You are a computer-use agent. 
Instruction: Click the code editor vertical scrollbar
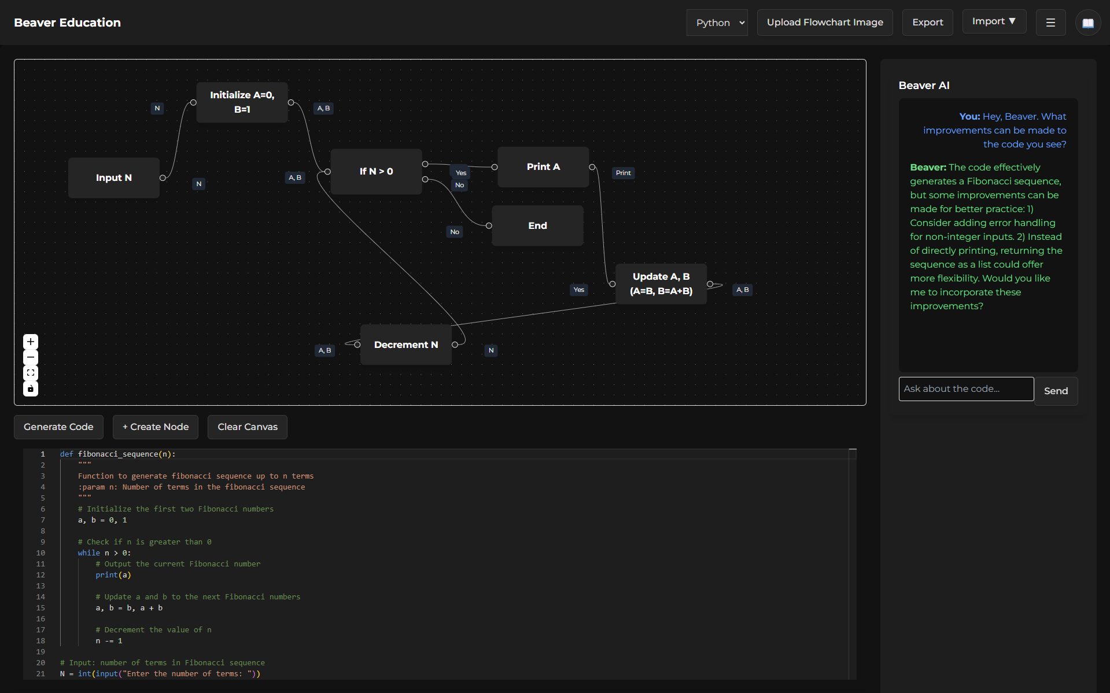pos(852,564)
